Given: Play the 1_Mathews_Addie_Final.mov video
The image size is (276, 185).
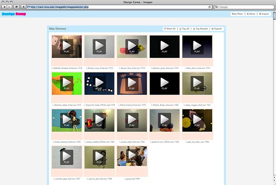Looking at the screenshot, I should 67,83.
